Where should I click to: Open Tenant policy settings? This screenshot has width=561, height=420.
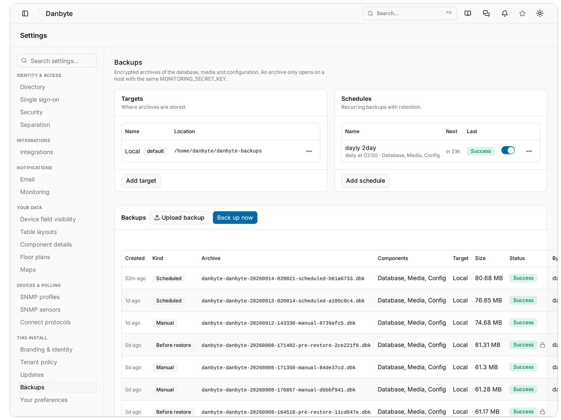point(39,363)
